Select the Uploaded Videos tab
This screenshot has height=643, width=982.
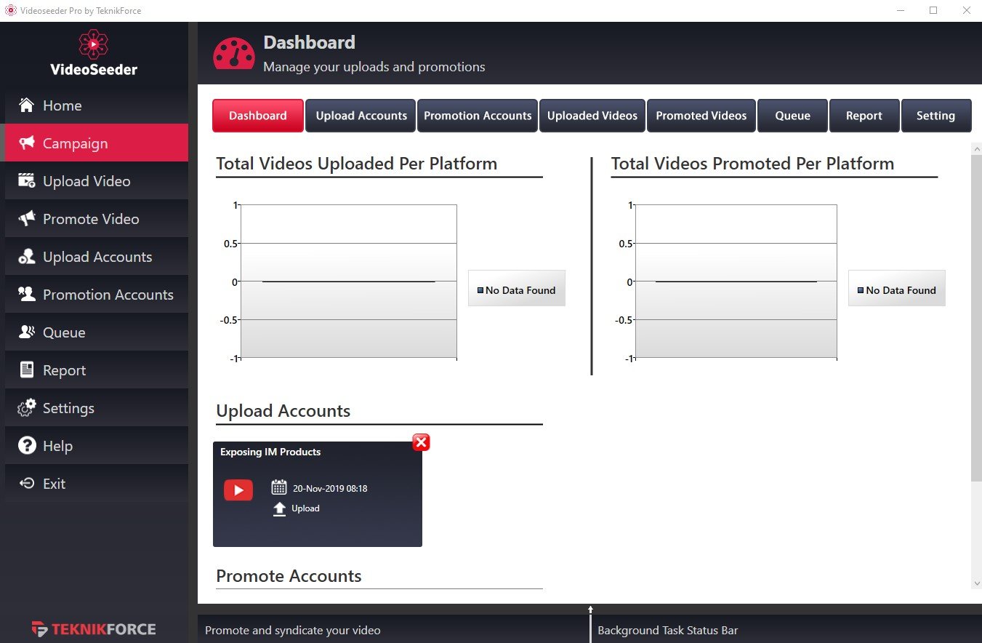(x=592, y=116)
